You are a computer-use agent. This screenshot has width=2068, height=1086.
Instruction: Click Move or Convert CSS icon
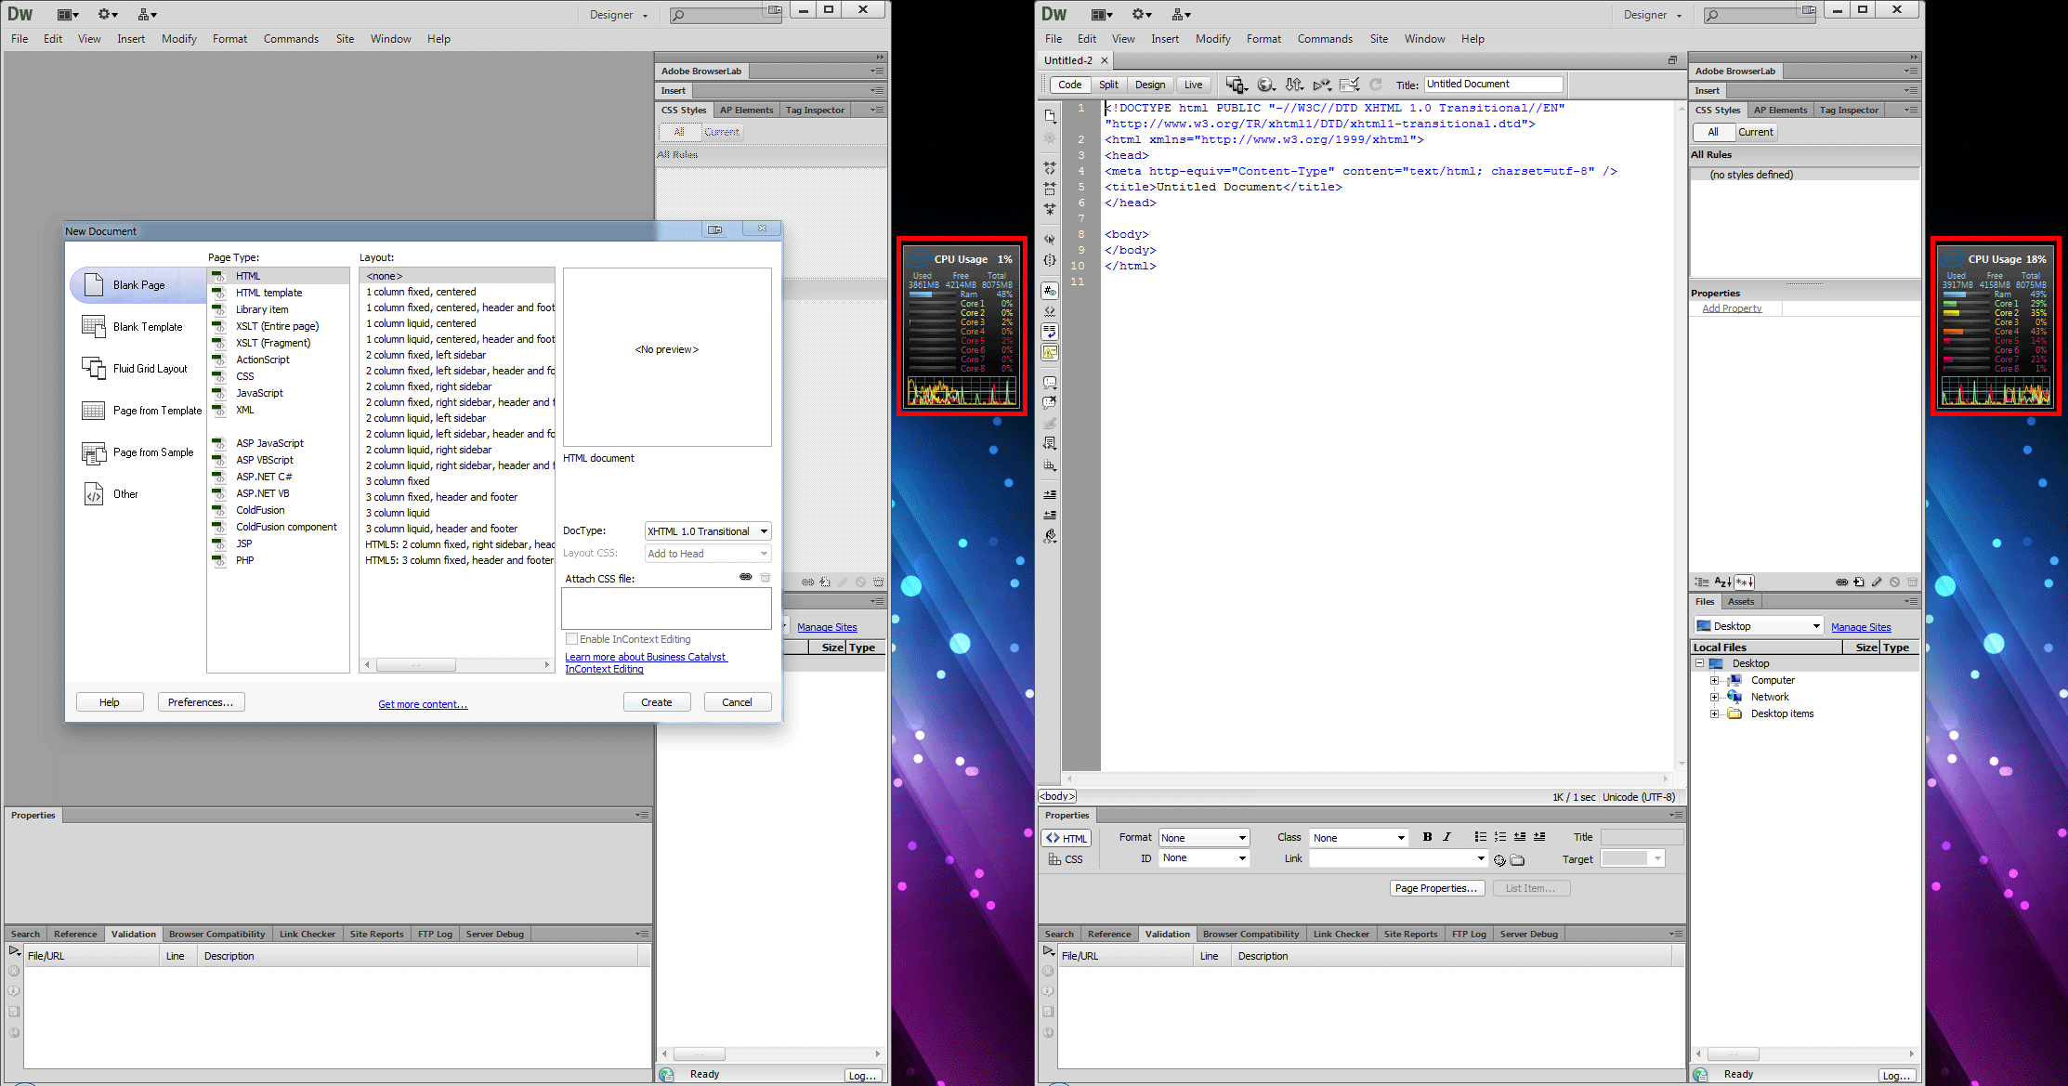(1050, 464)
